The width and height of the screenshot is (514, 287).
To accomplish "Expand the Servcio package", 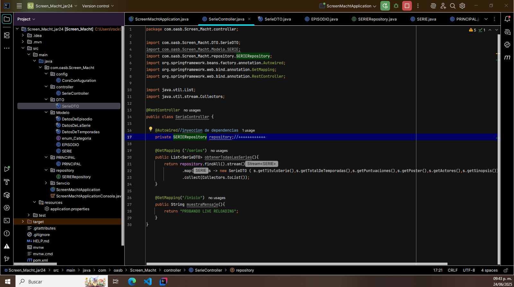I will pos(46,183).
